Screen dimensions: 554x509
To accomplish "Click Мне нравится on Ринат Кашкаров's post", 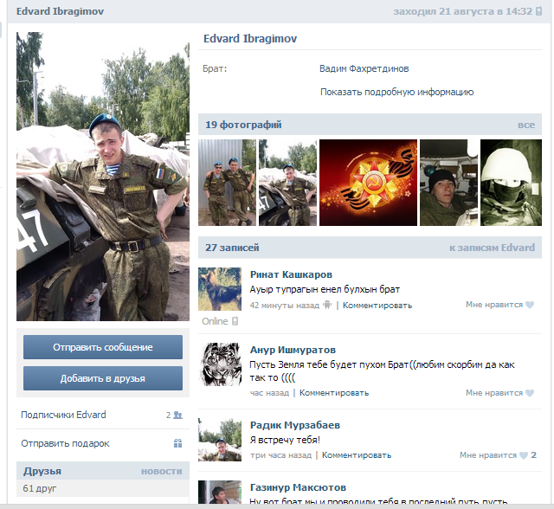I will [494, 305].
